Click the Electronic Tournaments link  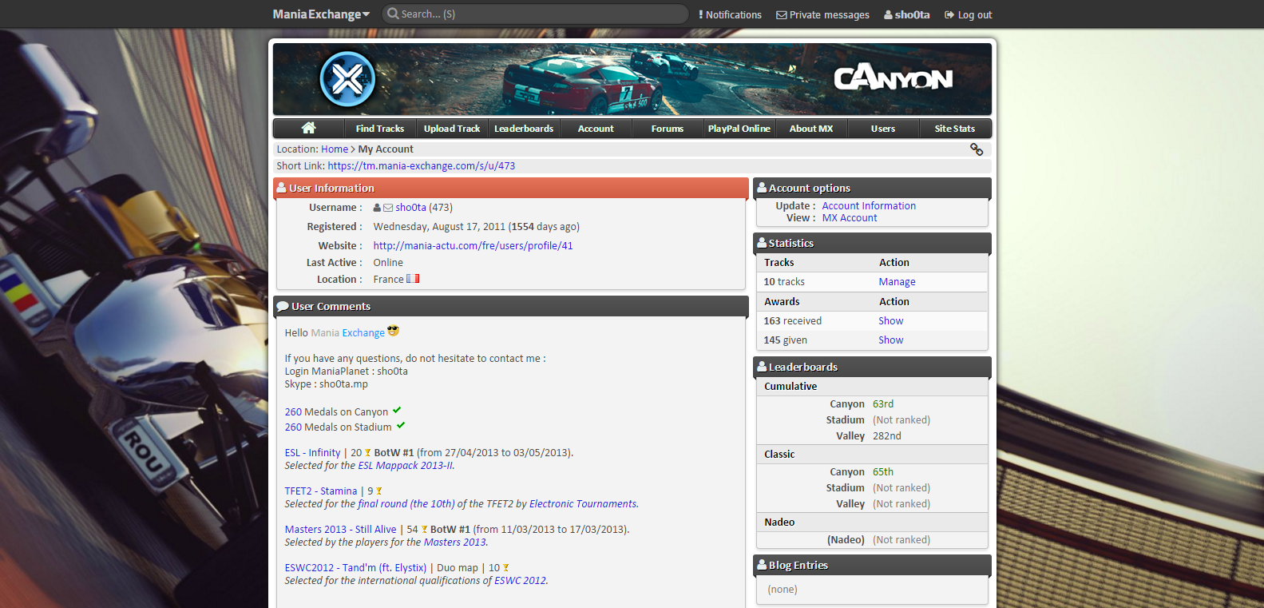(584, 504)
